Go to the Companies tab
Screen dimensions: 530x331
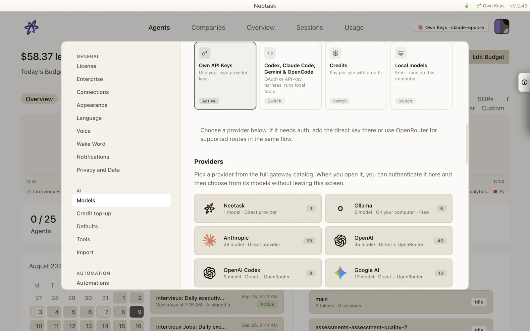pos(208,27)
